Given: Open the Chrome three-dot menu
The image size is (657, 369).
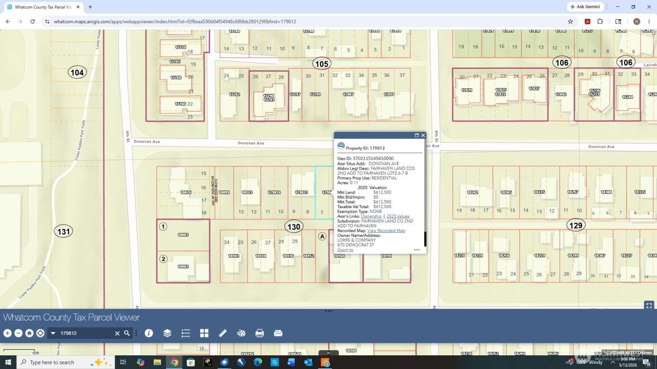Looking at the screenshot, I should coord(649,21).
